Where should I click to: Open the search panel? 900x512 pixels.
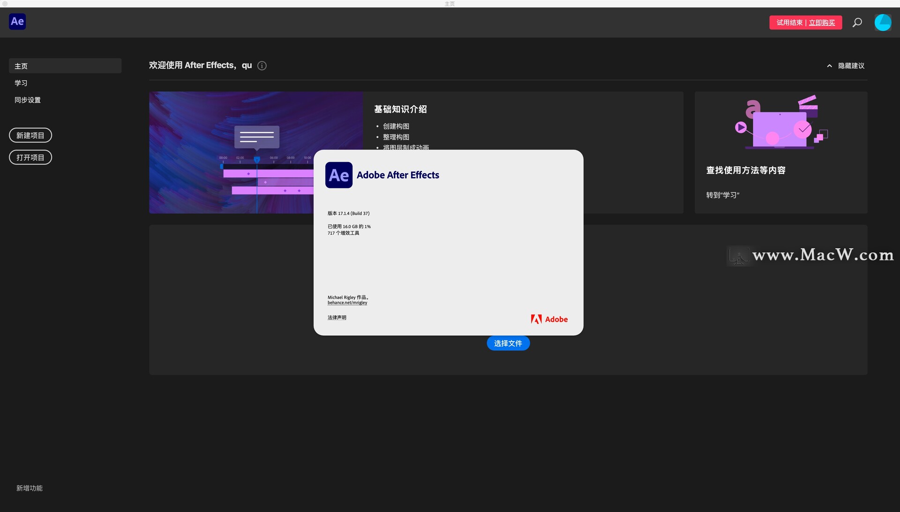[857, 22]
